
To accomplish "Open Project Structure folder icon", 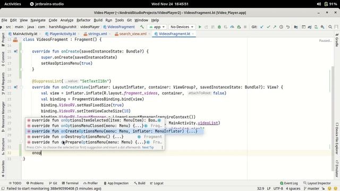I will [296, 27].
